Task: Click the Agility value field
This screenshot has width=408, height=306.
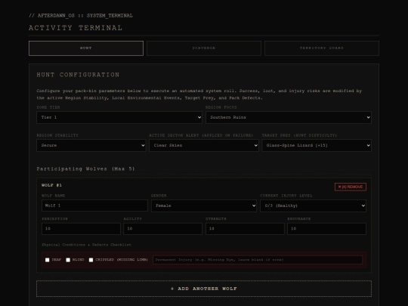Action: click(163, 229)
